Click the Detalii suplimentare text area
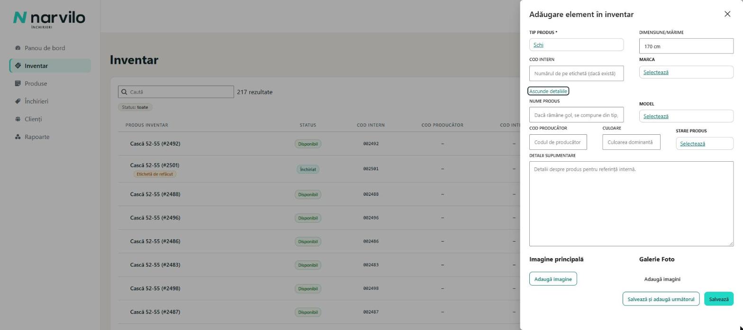The height and width of the screenshot is (330, 743). pyautogui.click(x=631, y=204)
